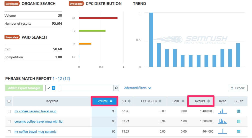Click the Trend column header

point(222,101)
